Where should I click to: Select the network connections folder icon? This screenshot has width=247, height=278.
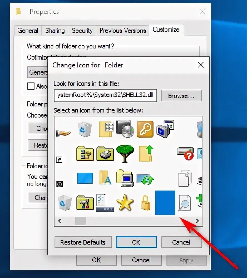(85, 153)
